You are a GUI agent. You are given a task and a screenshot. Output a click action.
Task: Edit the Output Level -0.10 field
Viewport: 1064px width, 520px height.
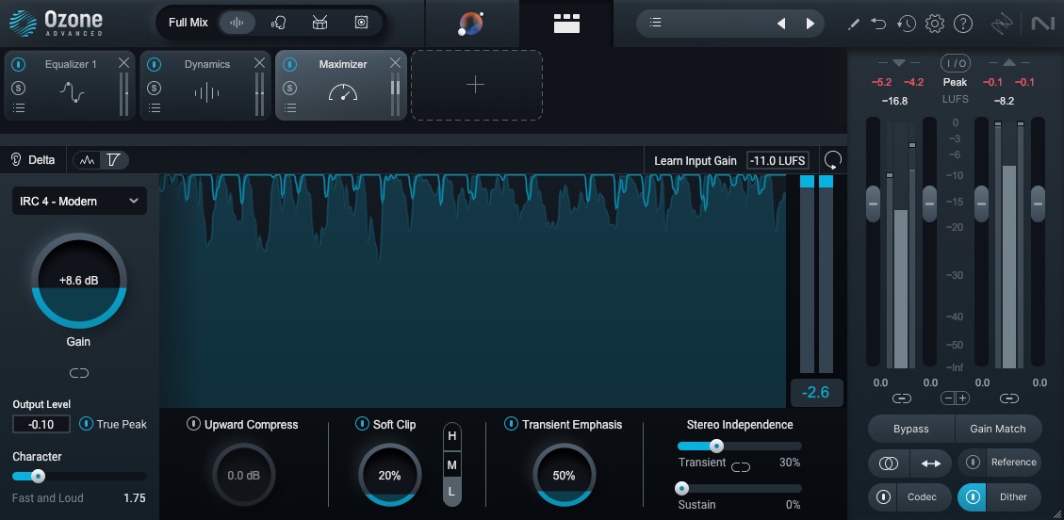[x=41, y=425]
